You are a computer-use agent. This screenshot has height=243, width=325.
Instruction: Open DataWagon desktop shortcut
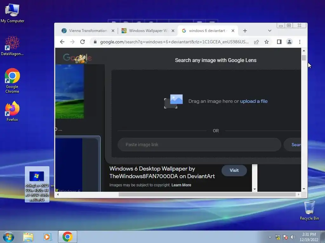pos(12,46)
